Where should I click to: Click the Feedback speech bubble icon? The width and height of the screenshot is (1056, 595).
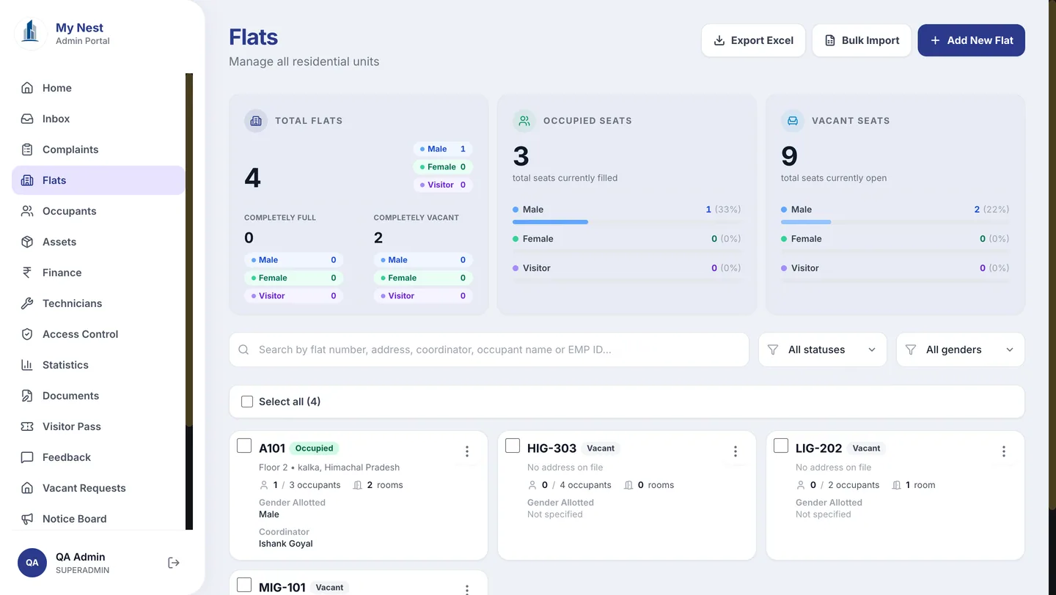[27, 457]
